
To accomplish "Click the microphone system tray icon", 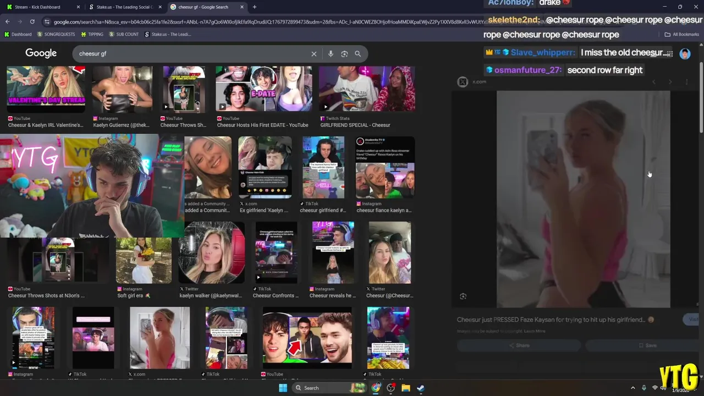I will [644, 388].
